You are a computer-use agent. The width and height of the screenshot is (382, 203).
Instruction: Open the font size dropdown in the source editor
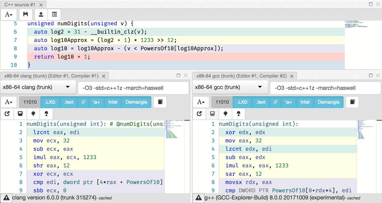coord(9,15)
